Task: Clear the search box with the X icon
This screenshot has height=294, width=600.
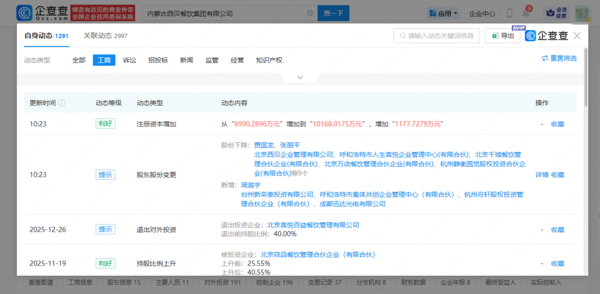Action: pyautogui.click(x=309, y=13)
